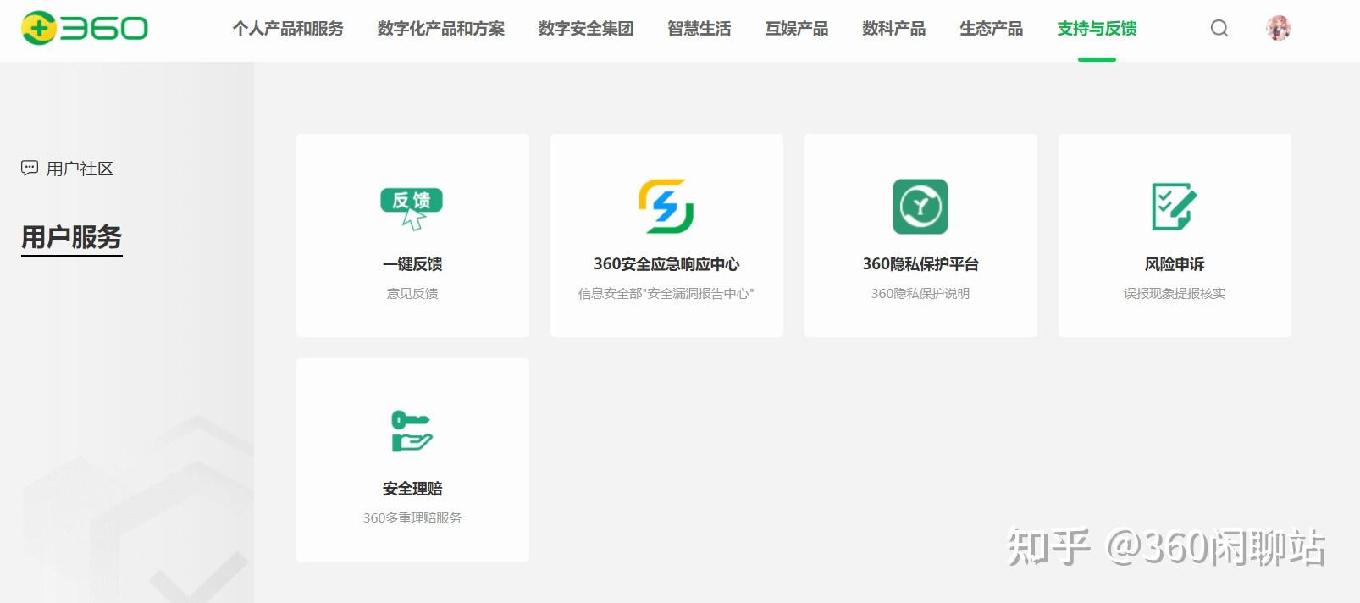Open 个人产品和服务 menu
The image size is (1360, 603).
click(288, 29)
